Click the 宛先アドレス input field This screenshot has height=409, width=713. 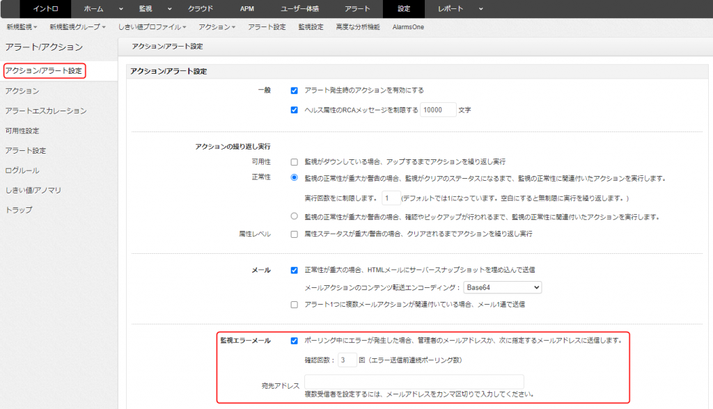(414, 381)
